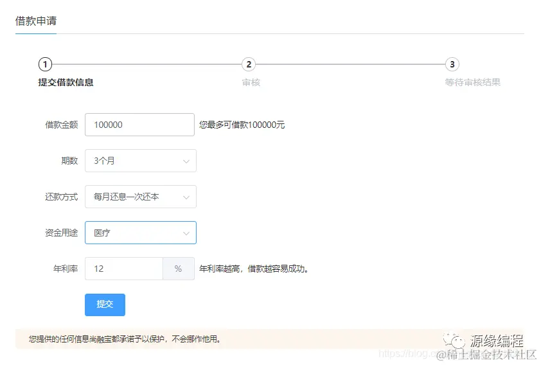The width and height of the screenshot is (541, 365).
Task: Click the 期数 field label
Action: click(x=69, y=161)
